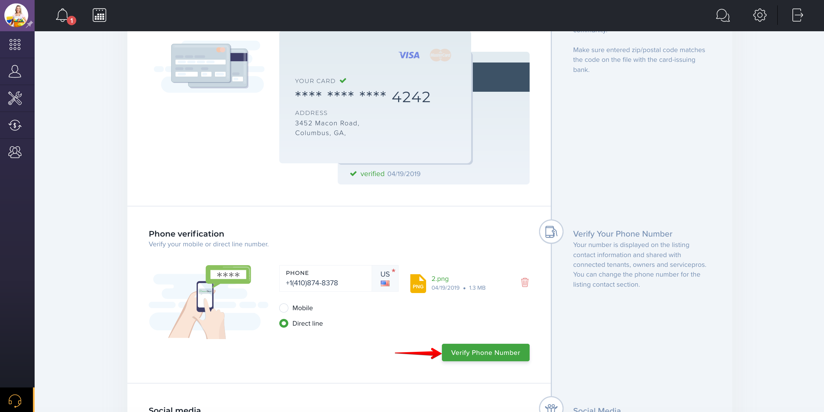The width and height of the screenshot is (824, 412).
Task: Click the Visa logo on the card
Action: coord(409,55)
